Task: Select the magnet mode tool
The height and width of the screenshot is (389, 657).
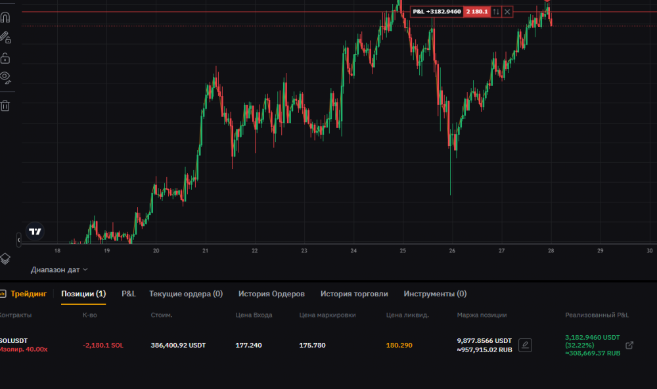Action: [5, 18]
